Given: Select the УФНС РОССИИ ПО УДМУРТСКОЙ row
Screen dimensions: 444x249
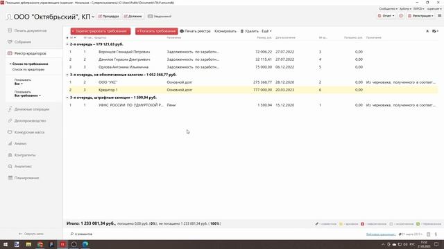Looking at the screenshot, I should [252, 105].
